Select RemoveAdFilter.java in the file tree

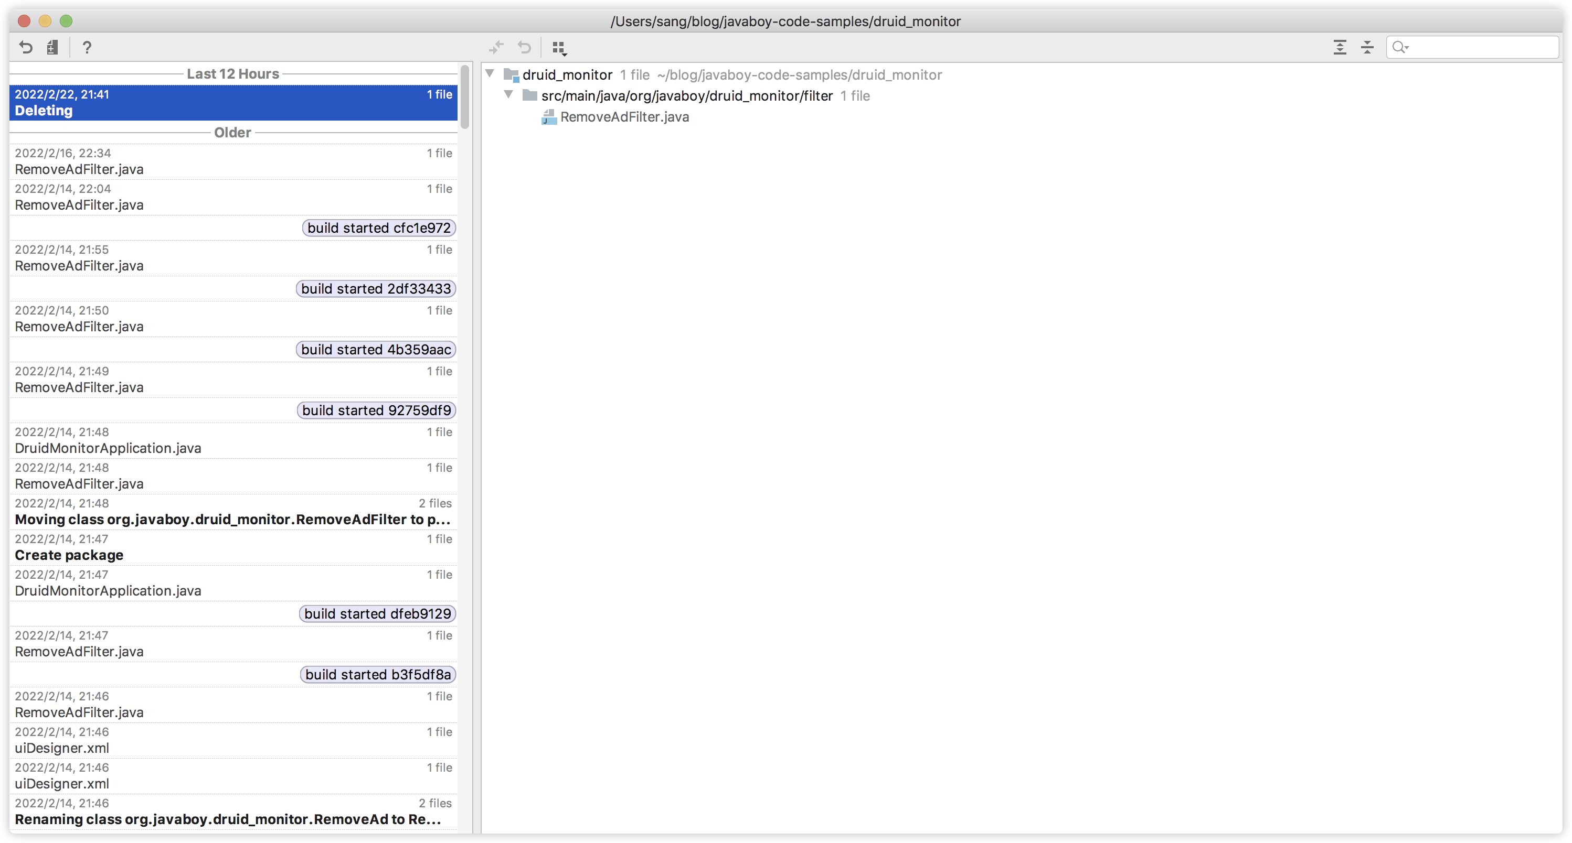pos(624,117)
